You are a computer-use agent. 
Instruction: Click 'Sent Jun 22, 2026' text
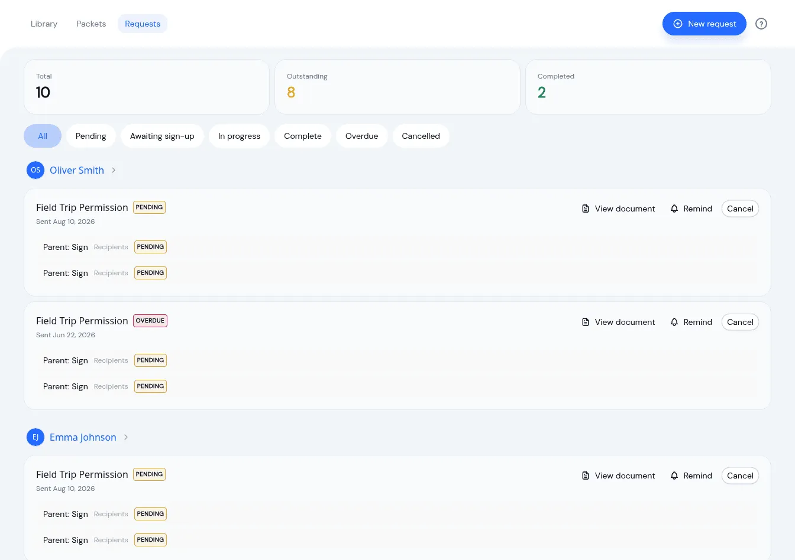(66, 335)
